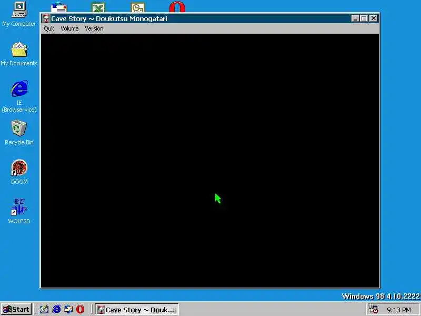The image size is (421, 316).
Task: Minimize the Cave Story window
Action: [x=355, y=18]
